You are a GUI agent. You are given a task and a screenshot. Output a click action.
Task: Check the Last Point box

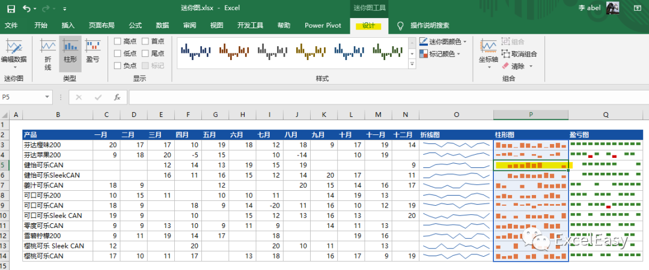point(145,53)
